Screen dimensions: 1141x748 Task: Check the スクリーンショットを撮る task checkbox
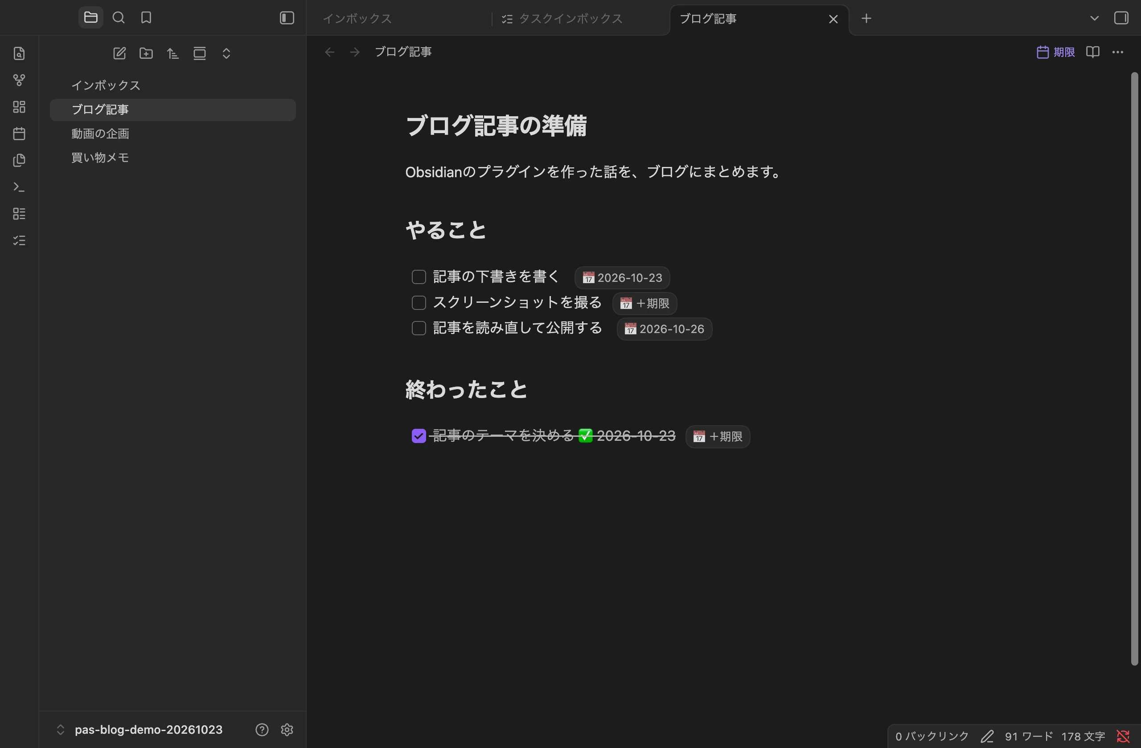click(419, 303)
